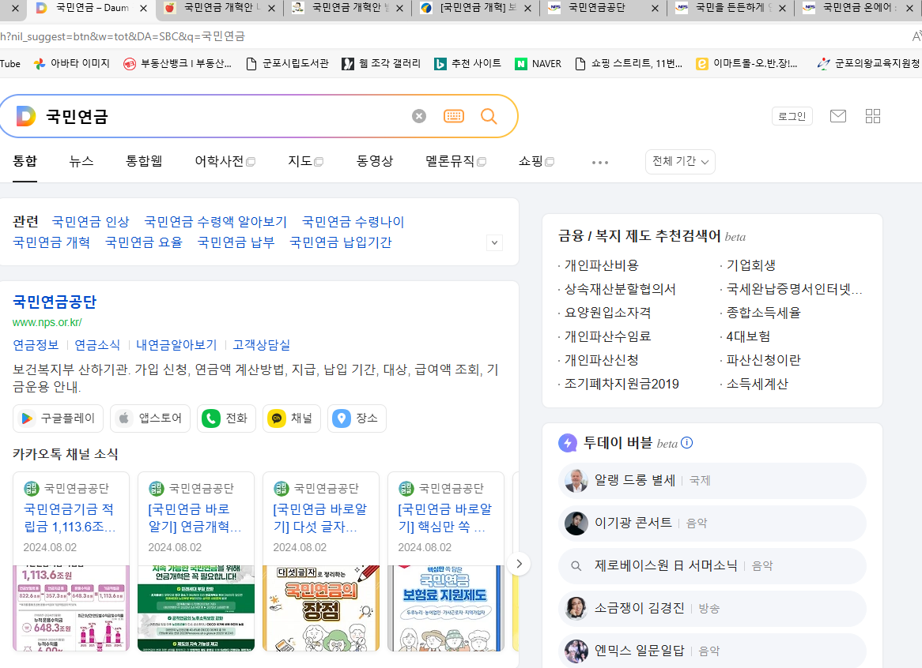Clear the search query with X icon
The height and width of the screenshot is (668, 922).
(x=418, y=116)
